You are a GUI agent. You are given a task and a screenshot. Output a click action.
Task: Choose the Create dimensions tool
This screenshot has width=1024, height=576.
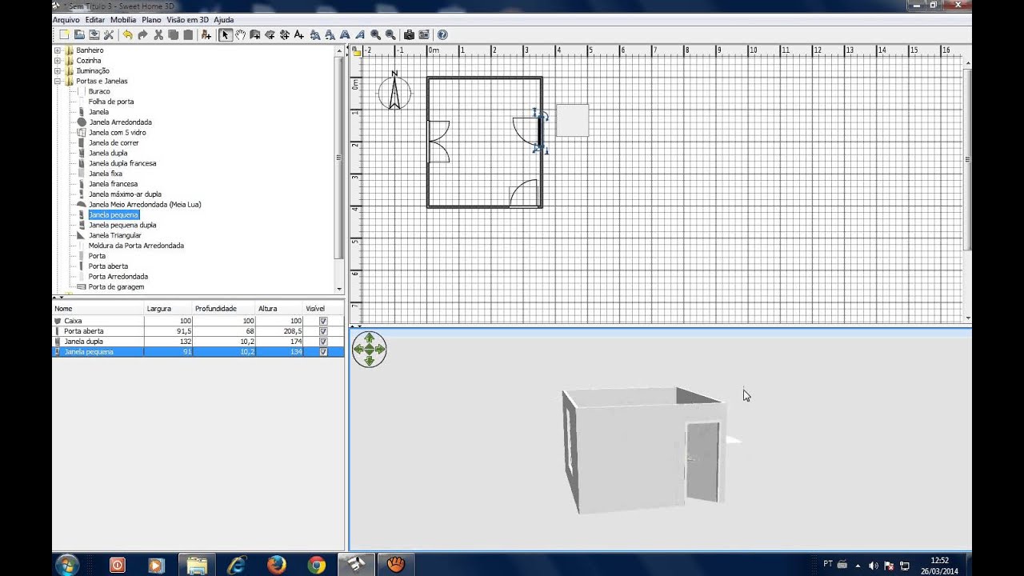click(284, 35)
